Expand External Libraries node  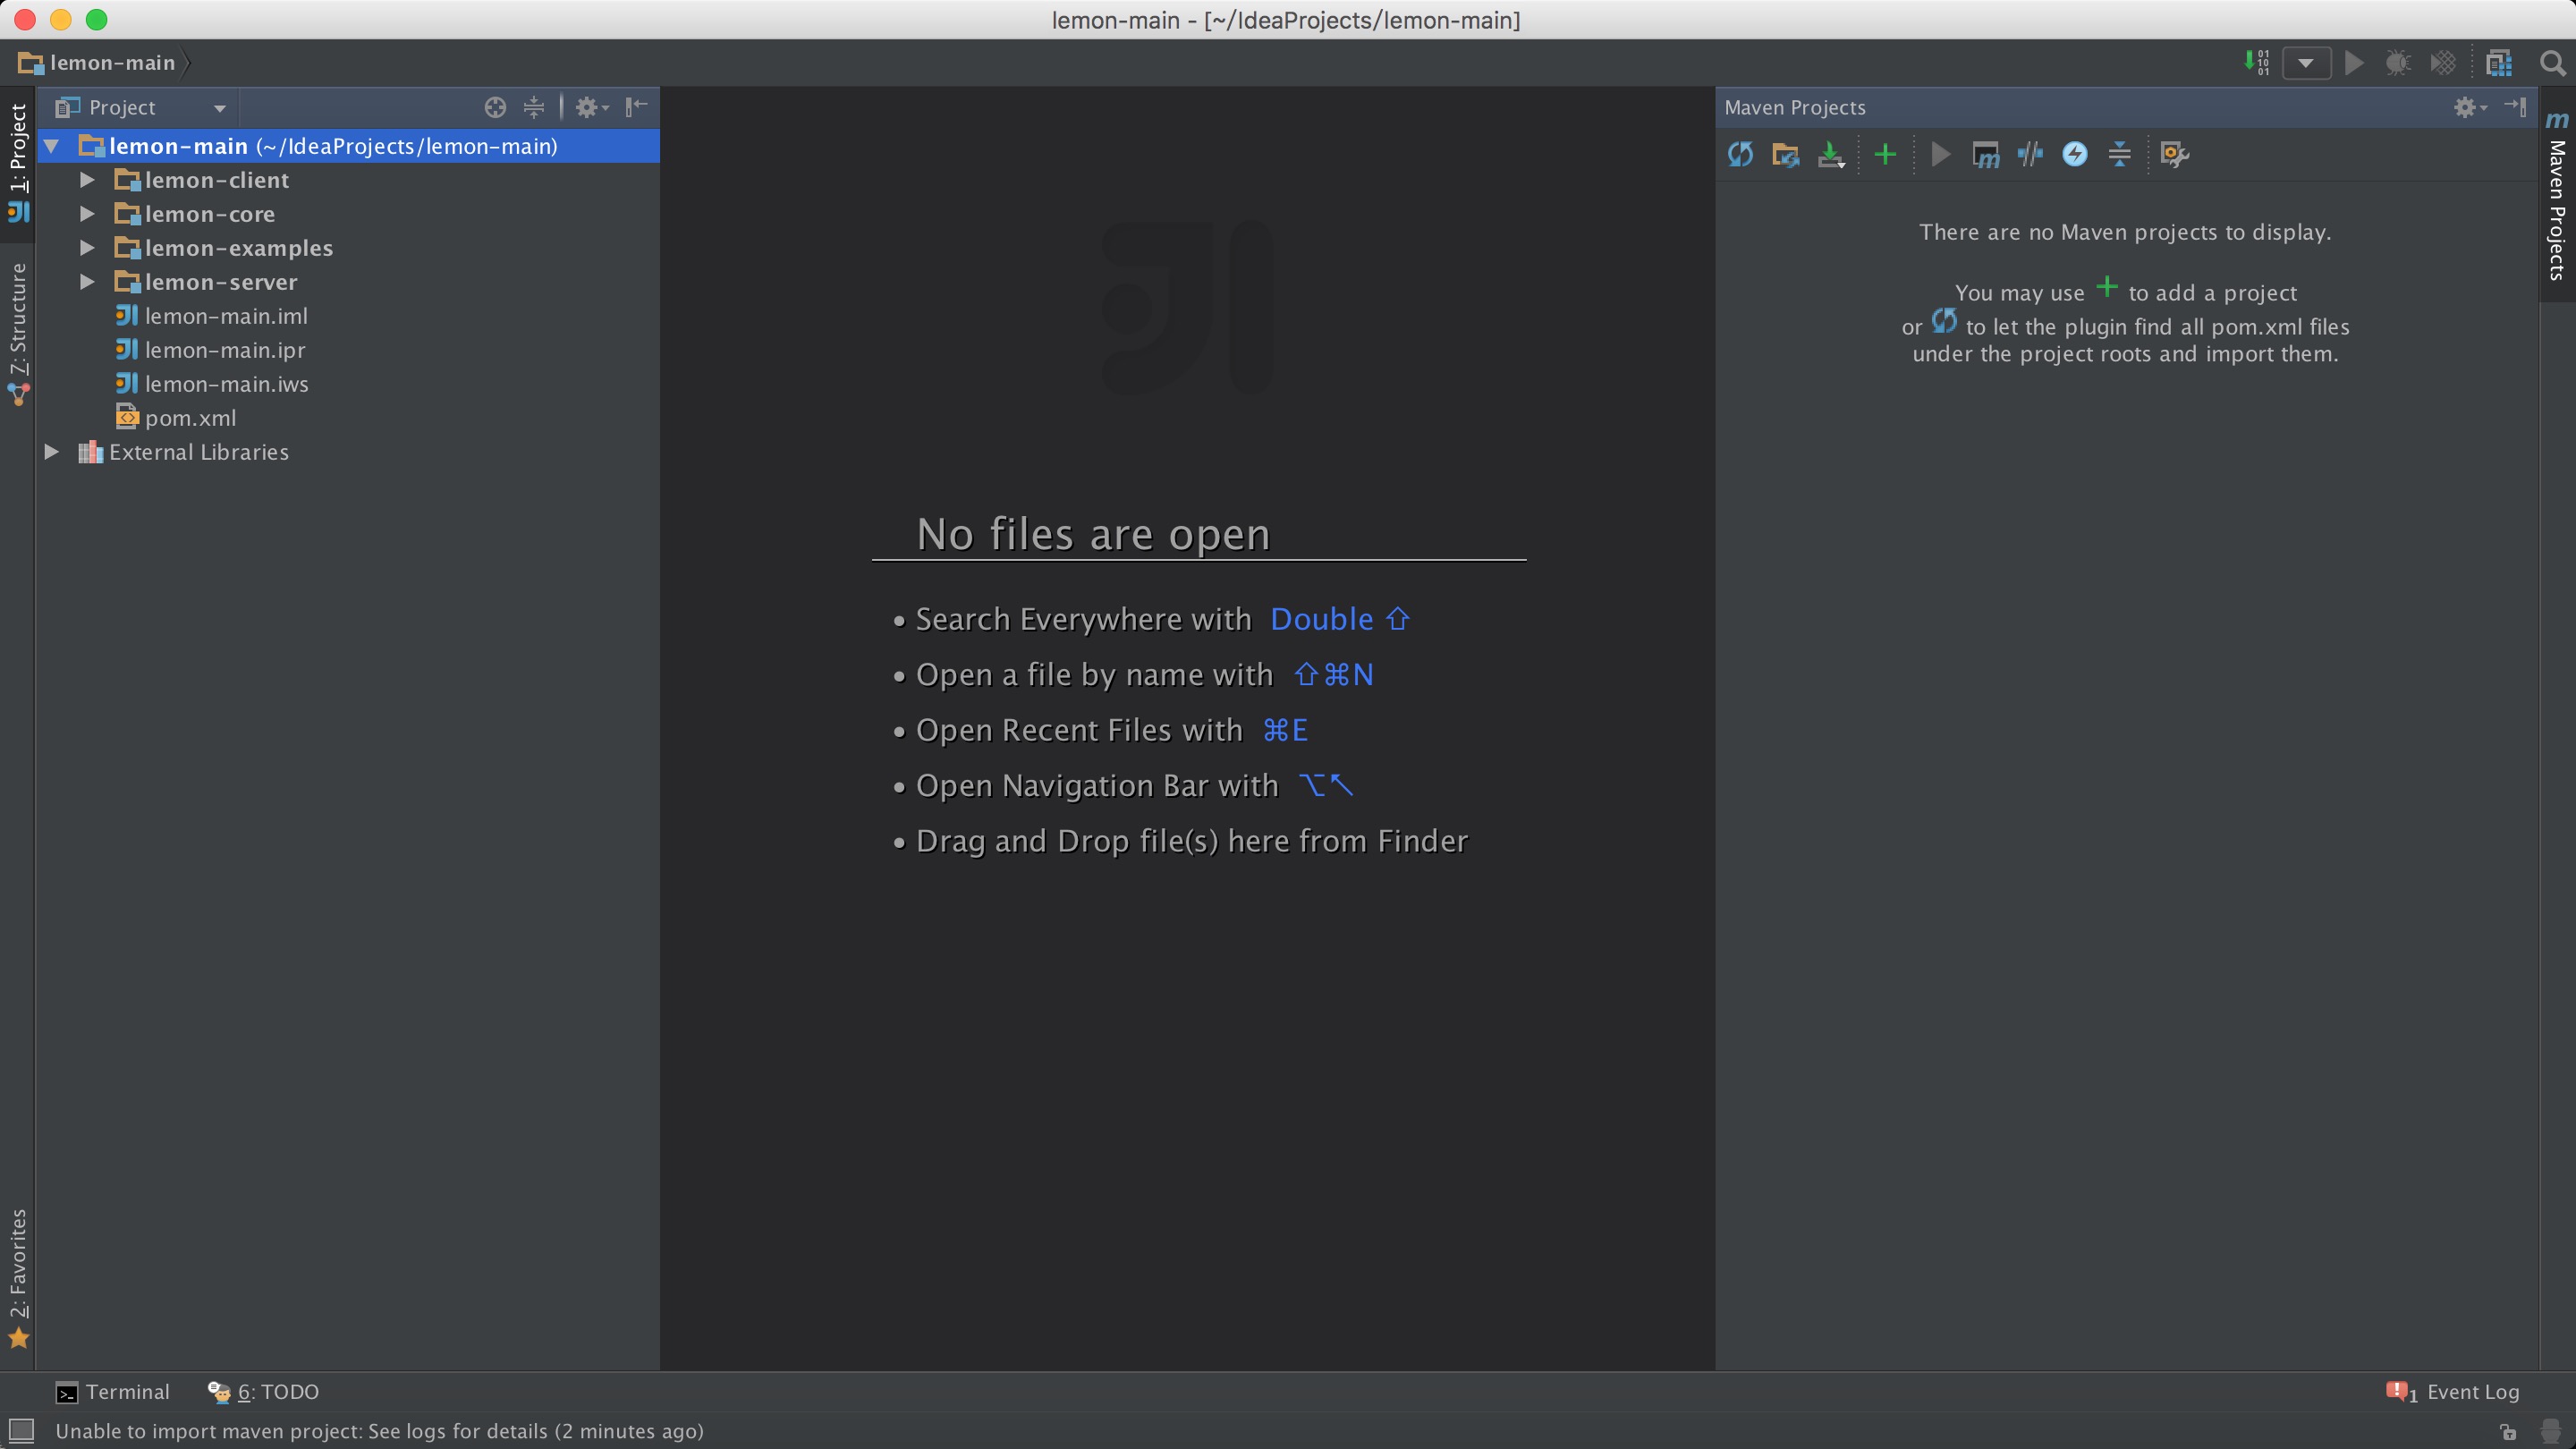51,452
